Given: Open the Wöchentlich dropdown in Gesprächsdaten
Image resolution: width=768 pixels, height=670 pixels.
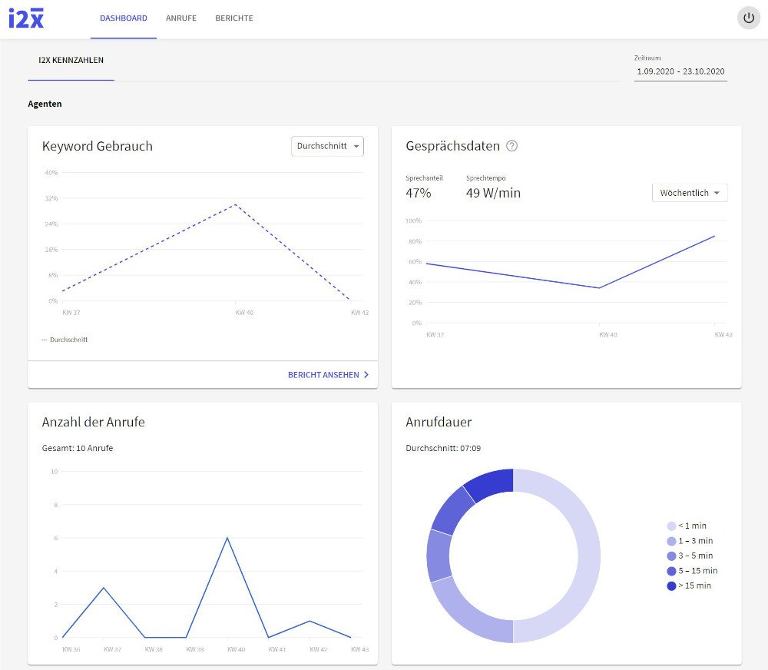Looking at the screenshot, I should pyautogui.click(x=690, y=193).
